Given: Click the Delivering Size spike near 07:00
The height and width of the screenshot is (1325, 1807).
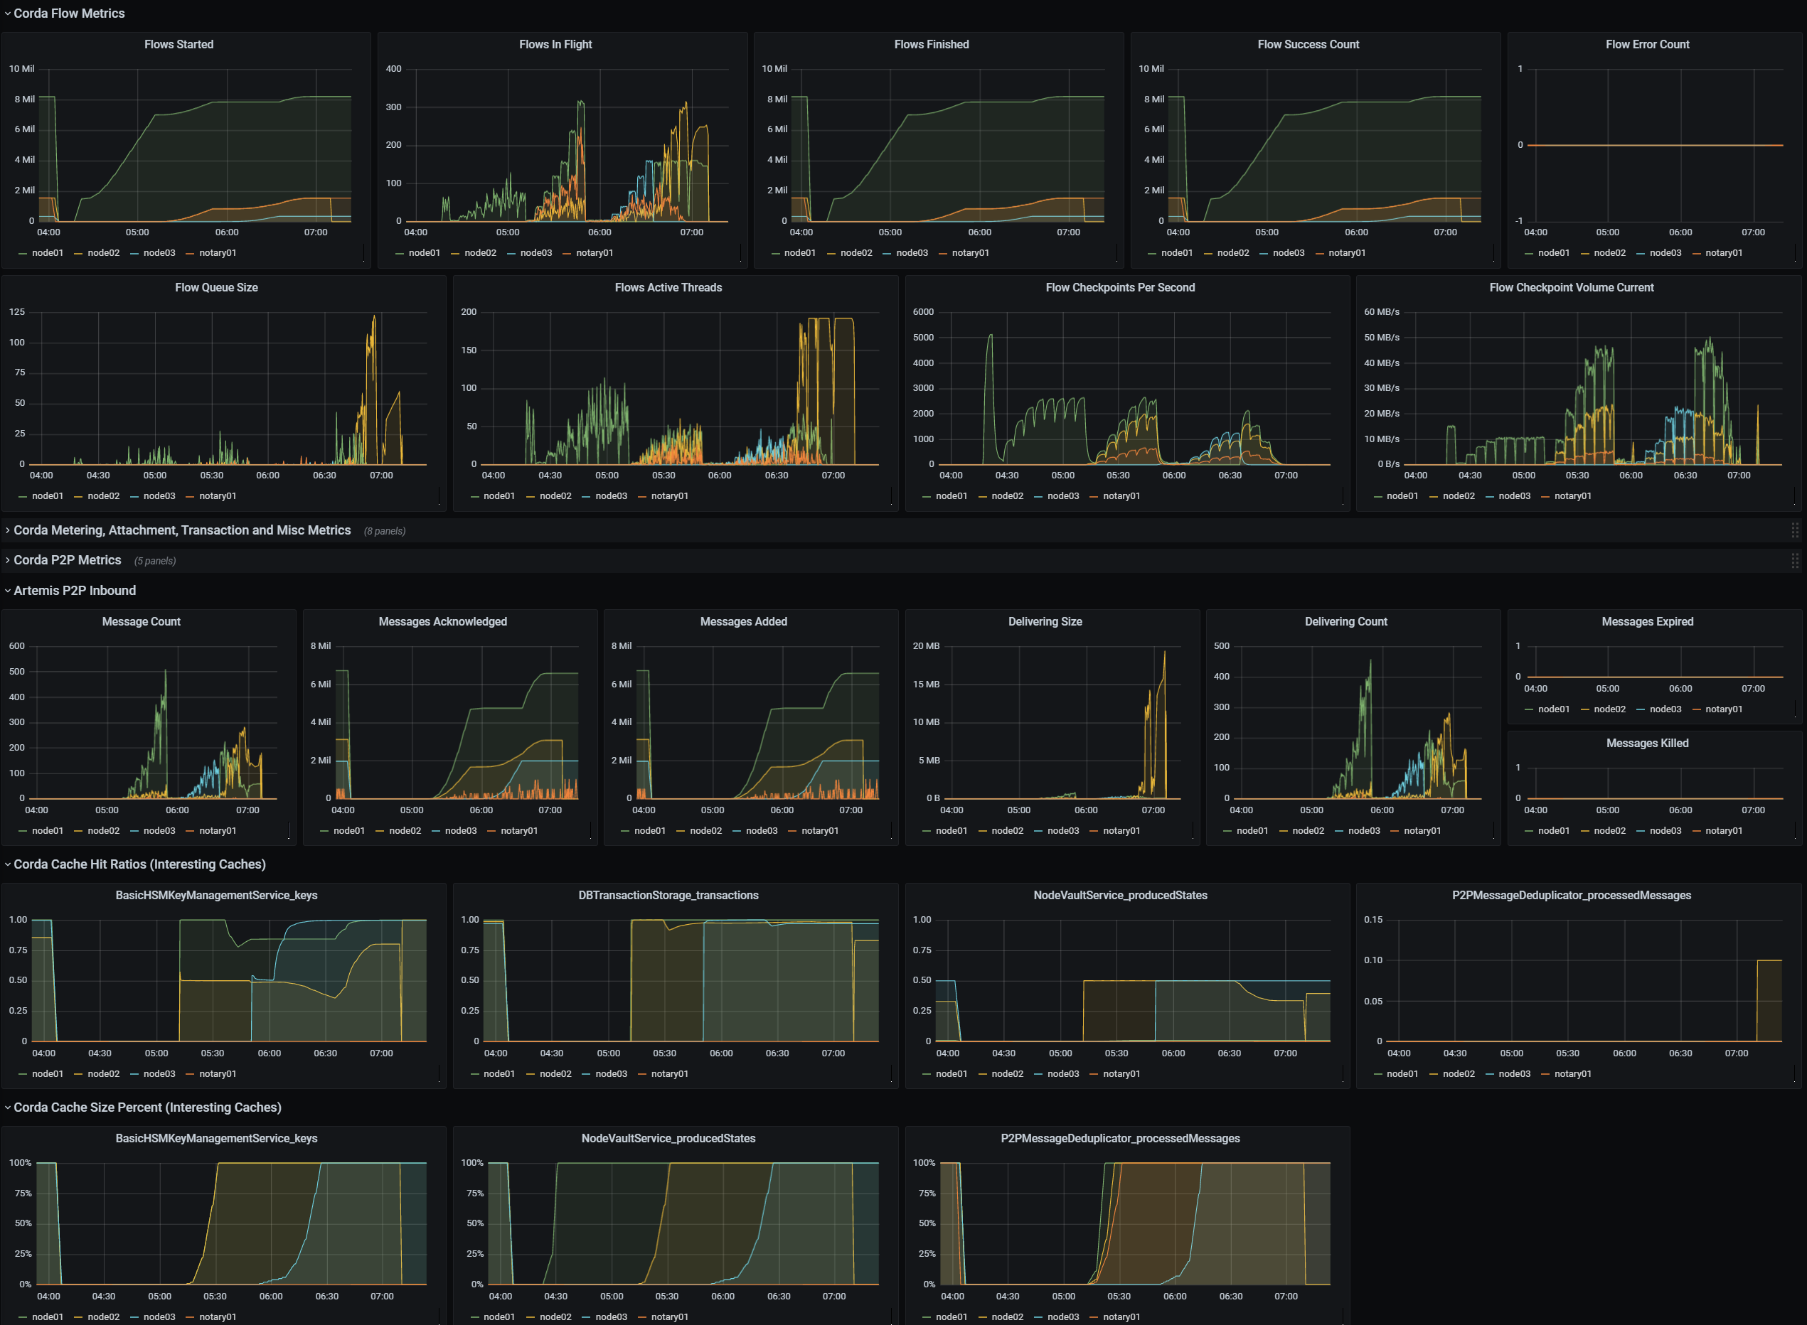Looking at the screenshot, I should (1164, 653).
